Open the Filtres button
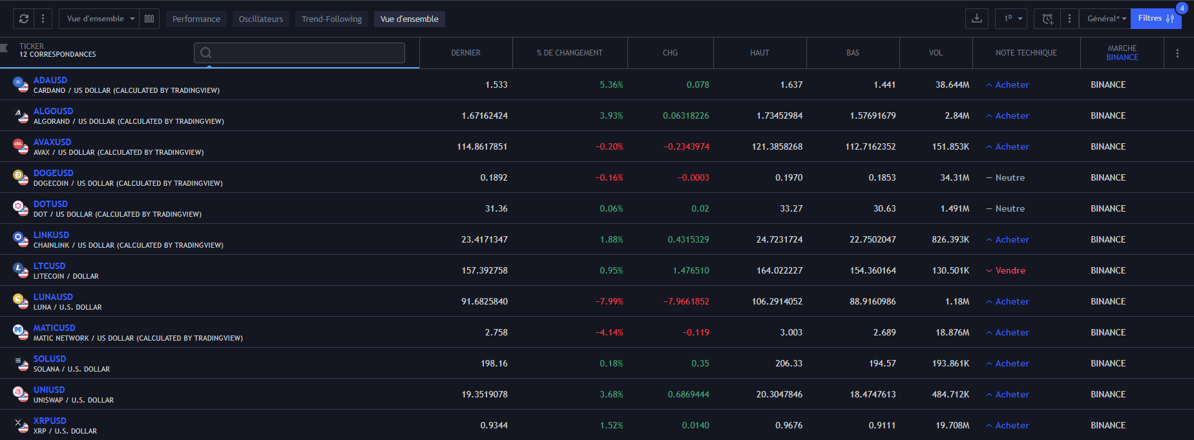Image resolution: width=1194 pixels, height=440 pixels. tap(1155, 19)
